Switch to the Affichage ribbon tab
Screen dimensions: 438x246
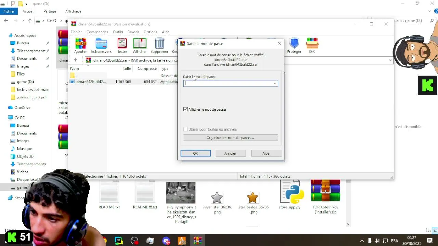tap(73, 11)
